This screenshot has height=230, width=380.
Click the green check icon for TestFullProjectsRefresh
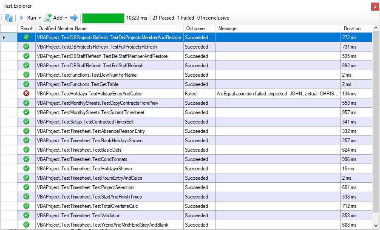(x=26, y=46)
